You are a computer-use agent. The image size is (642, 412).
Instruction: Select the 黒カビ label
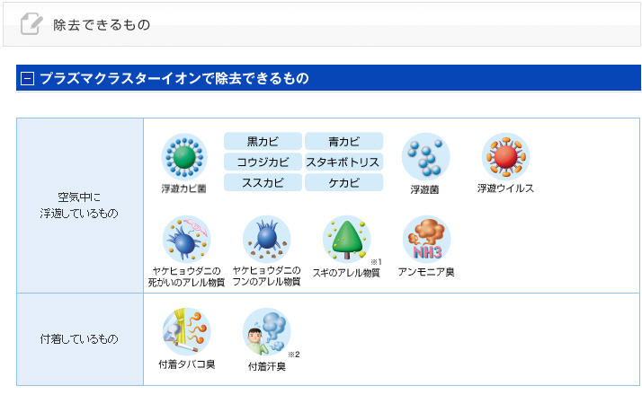(x=263, y=142)
